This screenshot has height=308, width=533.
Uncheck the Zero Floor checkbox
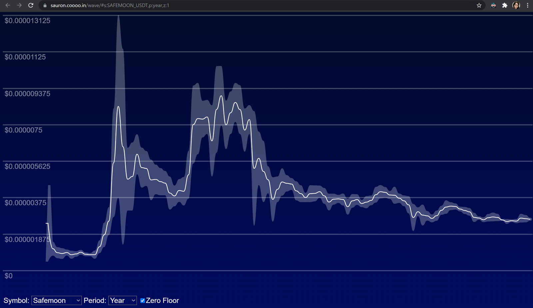click(143, 300)
